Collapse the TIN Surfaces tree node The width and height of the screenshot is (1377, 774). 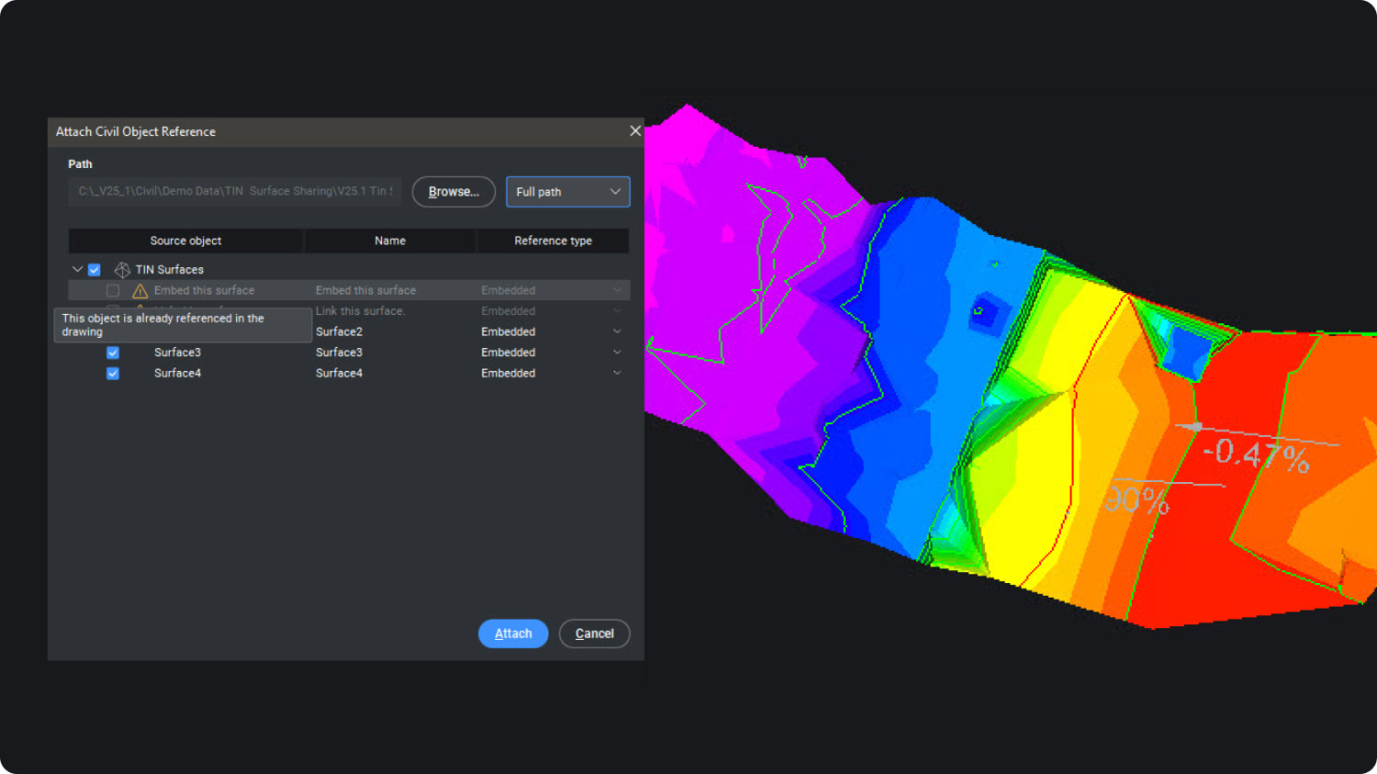click(77, 269)
